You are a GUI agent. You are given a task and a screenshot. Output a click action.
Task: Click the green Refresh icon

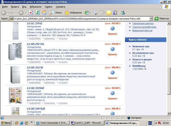click(x=37, y=13)
